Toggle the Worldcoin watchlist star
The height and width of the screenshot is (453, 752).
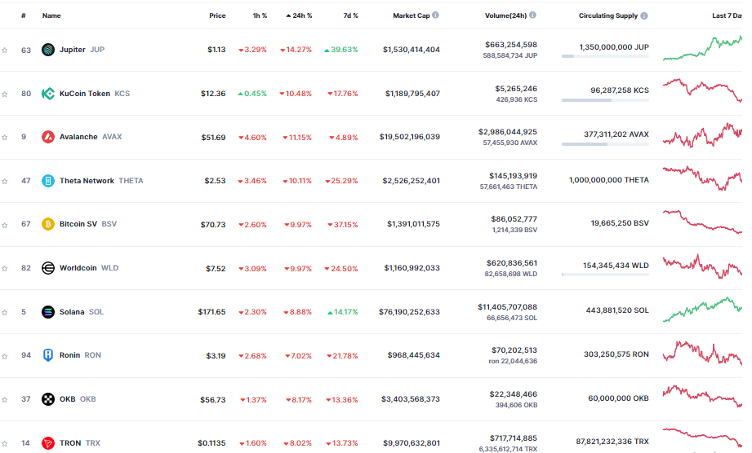click(x=5, y=269)
